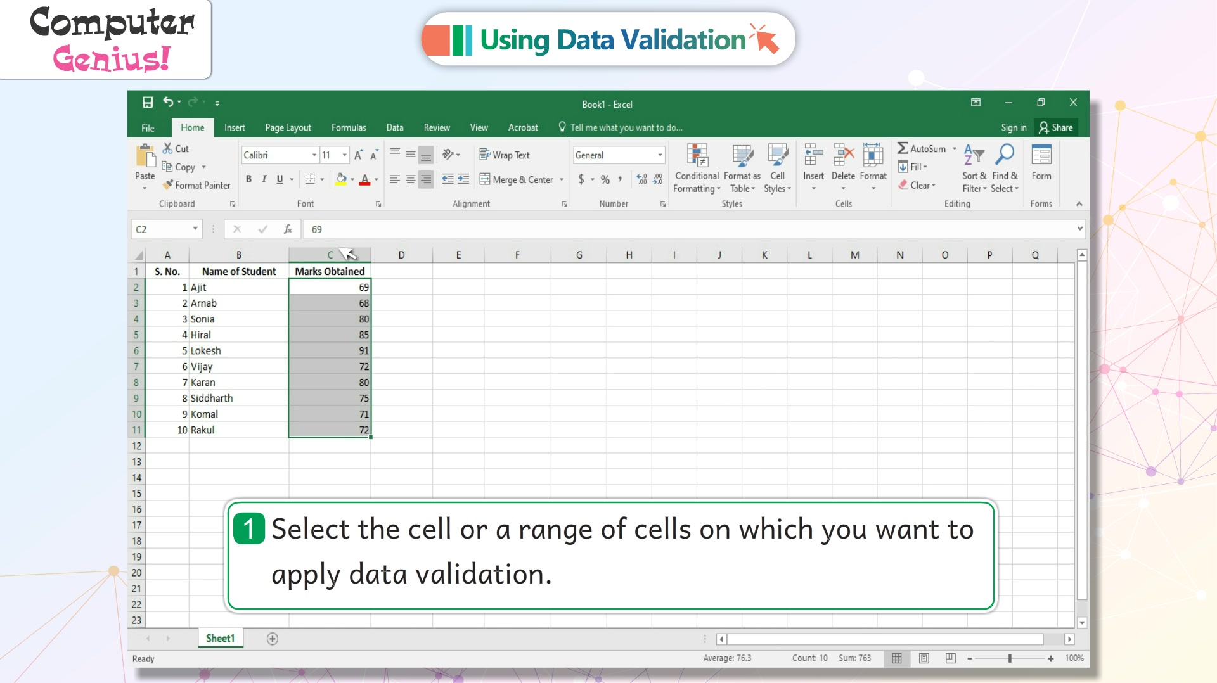Screen dimensions: 1217x683
Task: Expand the formula bar
Action: coord(1079,229)
